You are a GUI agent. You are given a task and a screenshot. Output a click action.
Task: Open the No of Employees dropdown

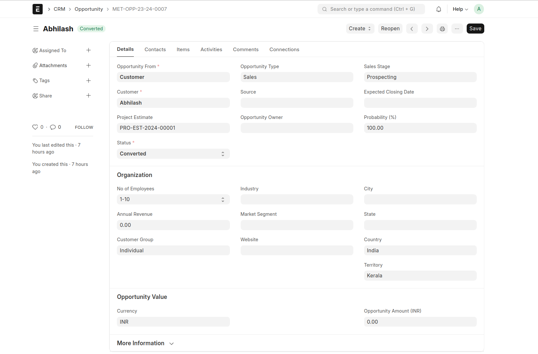173,199
